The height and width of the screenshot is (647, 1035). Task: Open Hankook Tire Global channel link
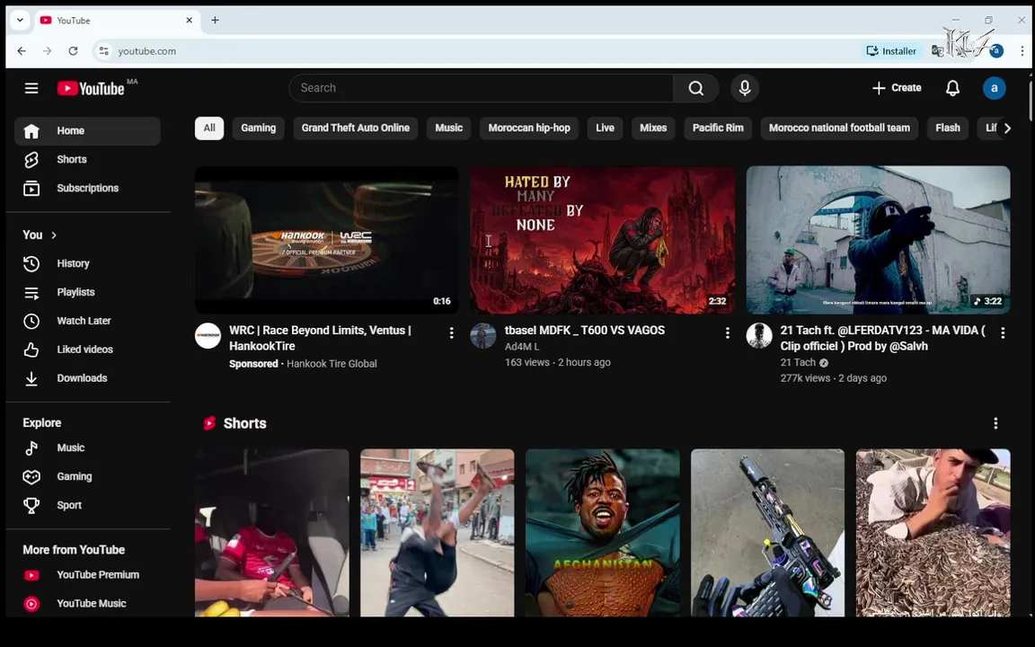point(332,364)
